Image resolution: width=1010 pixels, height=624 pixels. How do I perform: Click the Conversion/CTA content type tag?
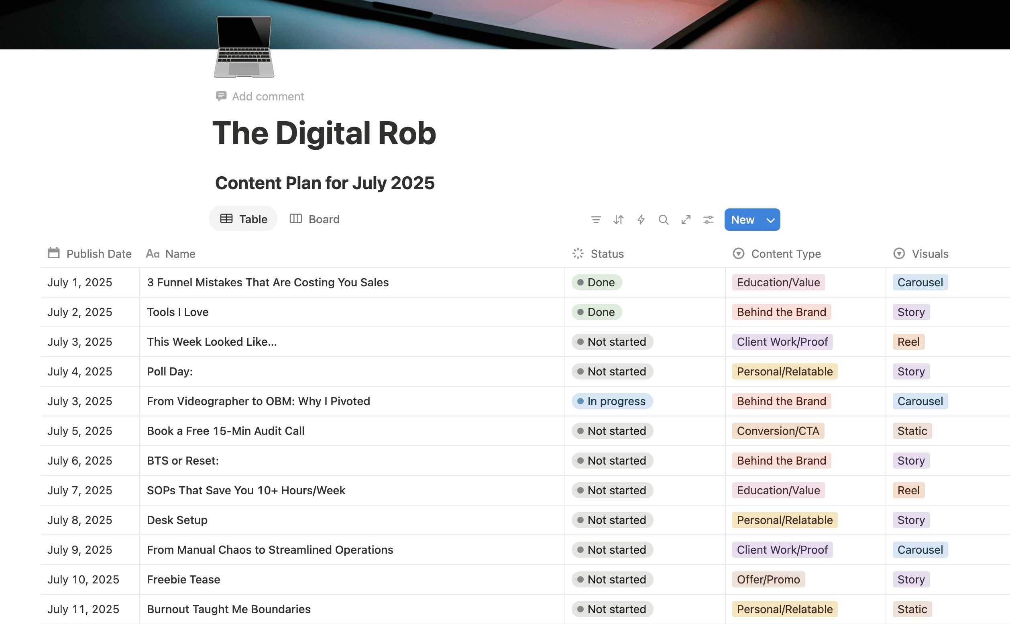778,431
